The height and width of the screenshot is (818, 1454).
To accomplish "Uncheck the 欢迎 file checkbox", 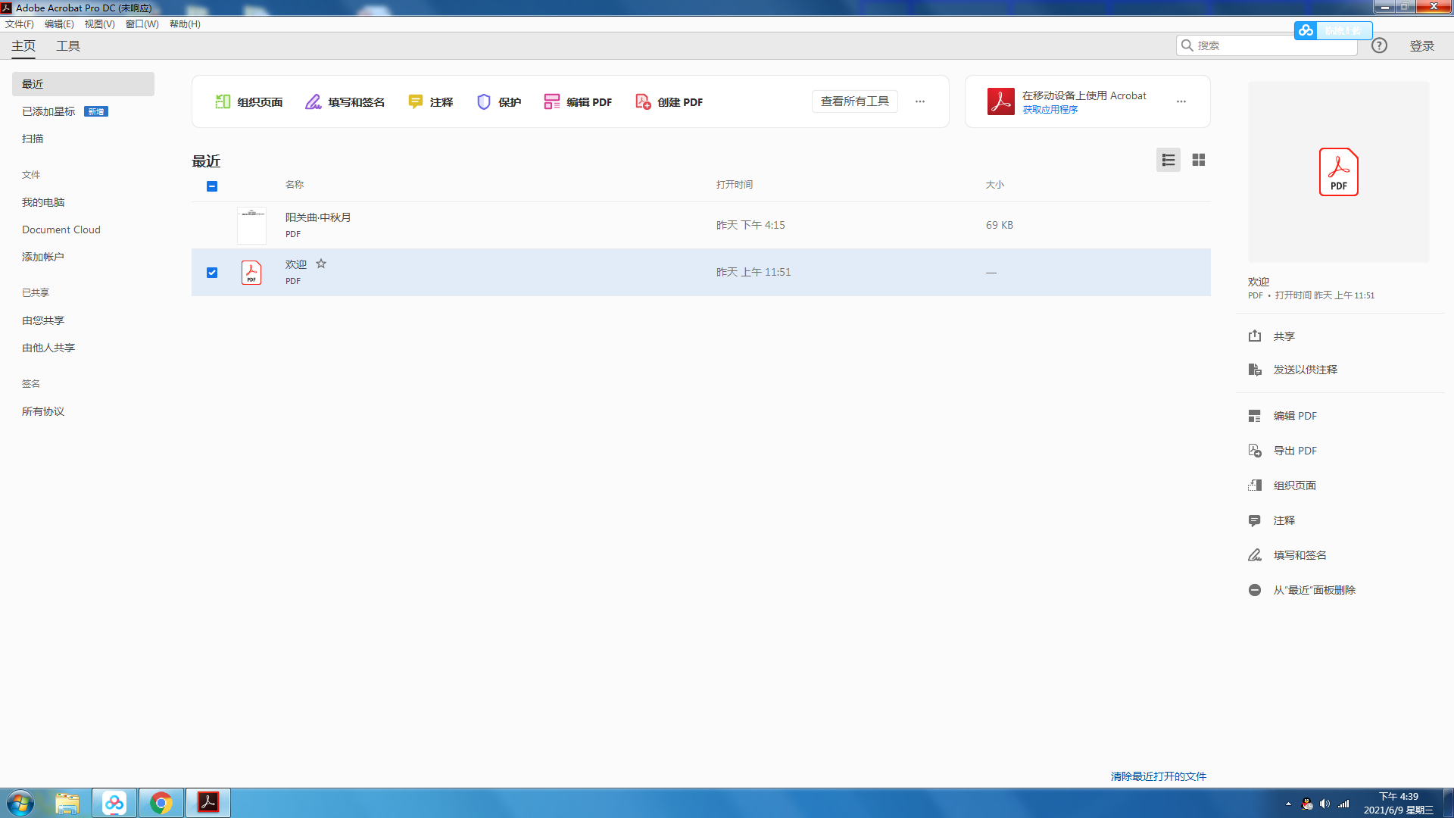I will point(212,273).
